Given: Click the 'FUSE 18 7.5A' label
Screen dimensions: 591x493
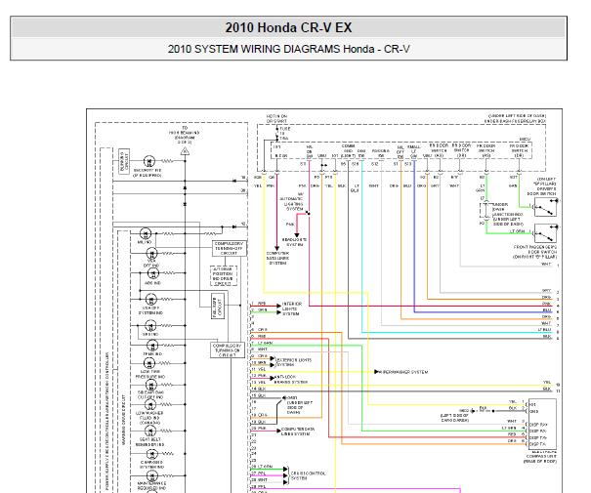Looking at the screenshot, I should coord(284,134).
